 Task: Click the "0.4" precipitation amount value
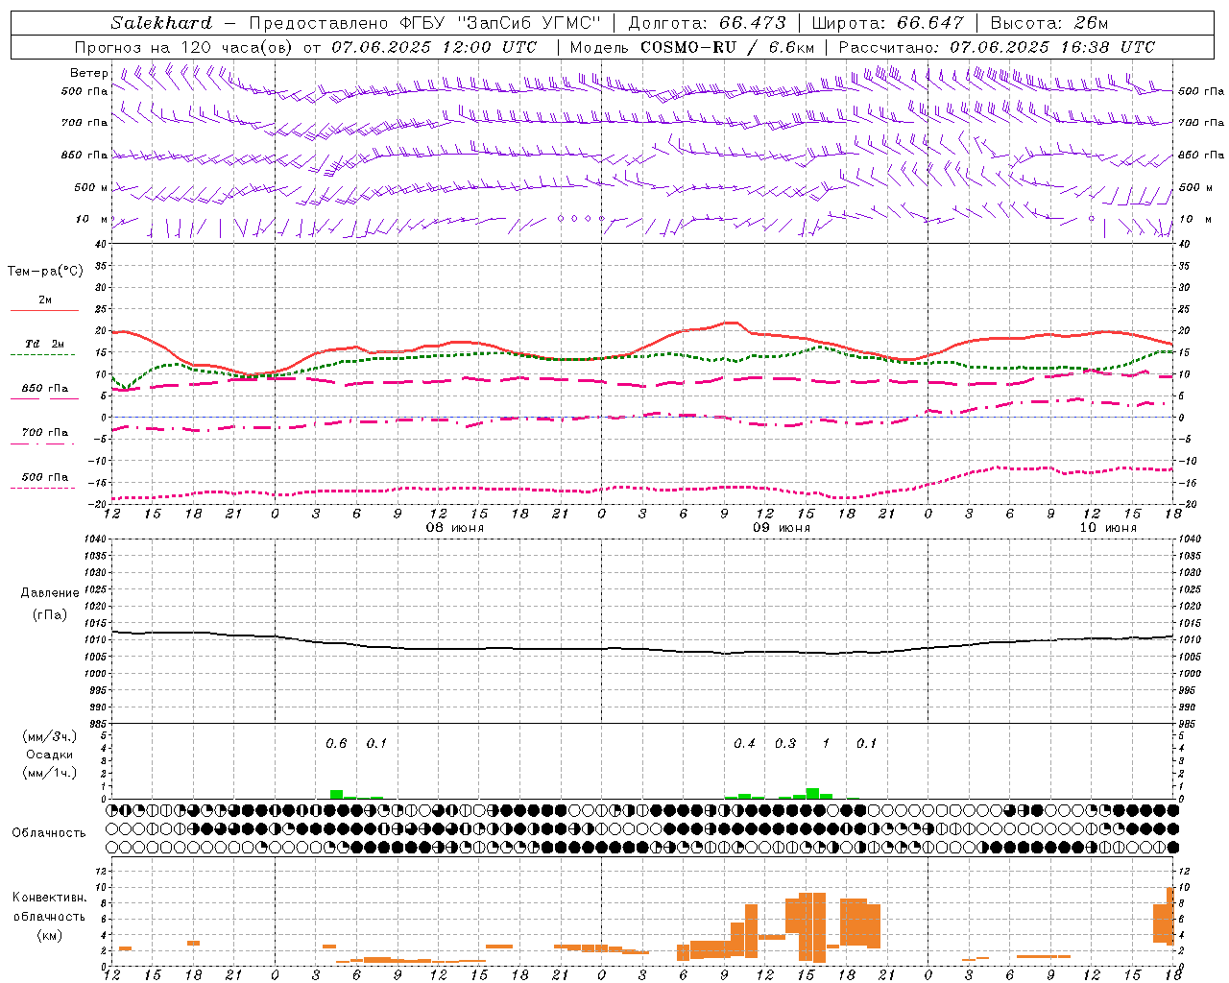(744, 744)
